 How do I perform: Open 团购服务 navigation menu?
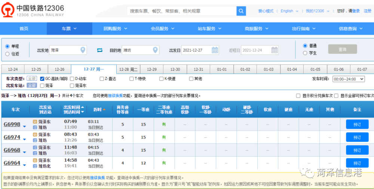click(116, 29)
